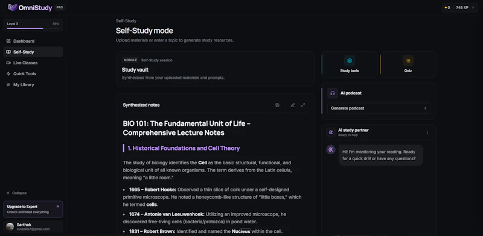The image size is (483, 236).
Task: Open AI study partner three-dot menu
Action: point(427,132)
